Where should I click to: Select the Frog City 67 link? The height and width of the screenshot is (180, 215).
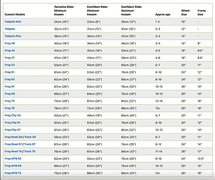pos(13,130)
